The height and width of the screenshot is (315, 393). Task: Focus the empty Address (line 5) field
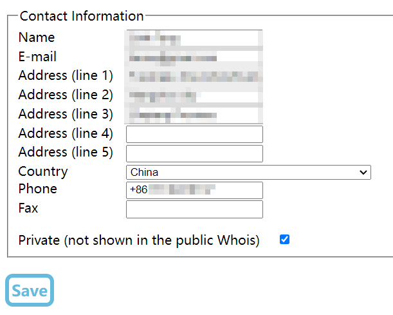point(194,153)
